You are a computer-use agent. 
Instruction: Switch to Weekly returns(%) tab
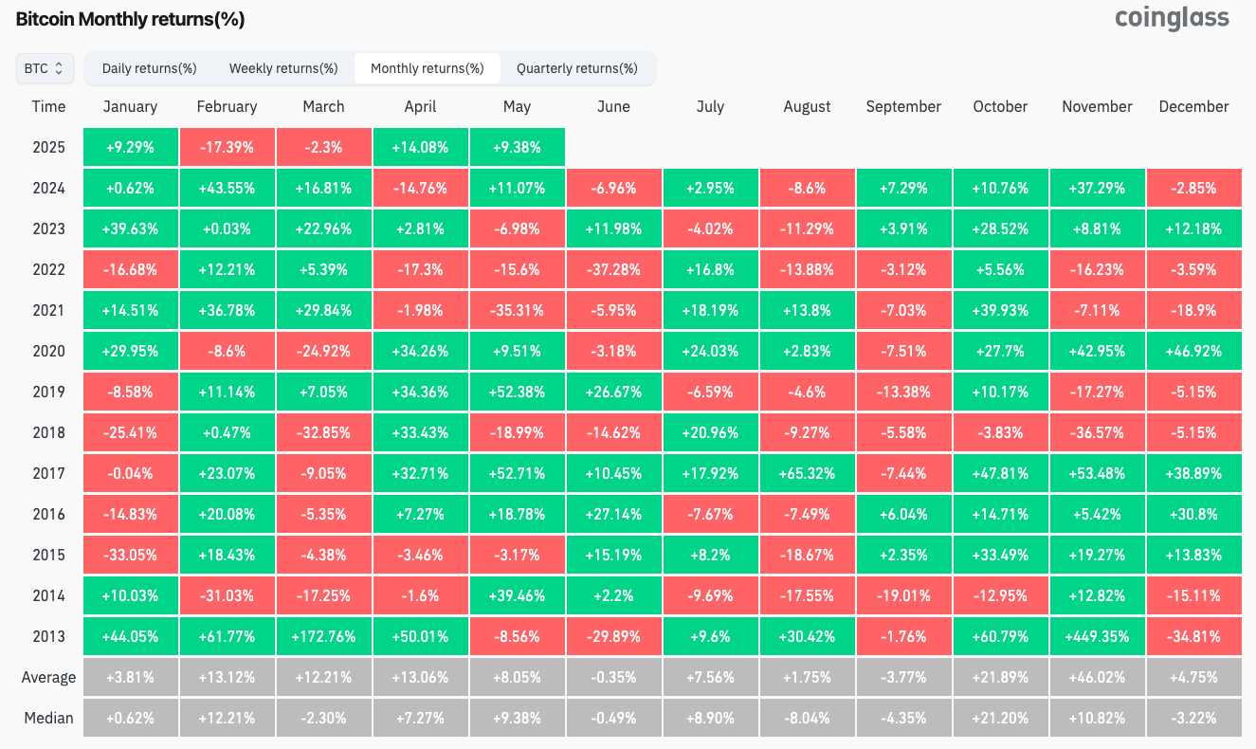tap(283, 68)
